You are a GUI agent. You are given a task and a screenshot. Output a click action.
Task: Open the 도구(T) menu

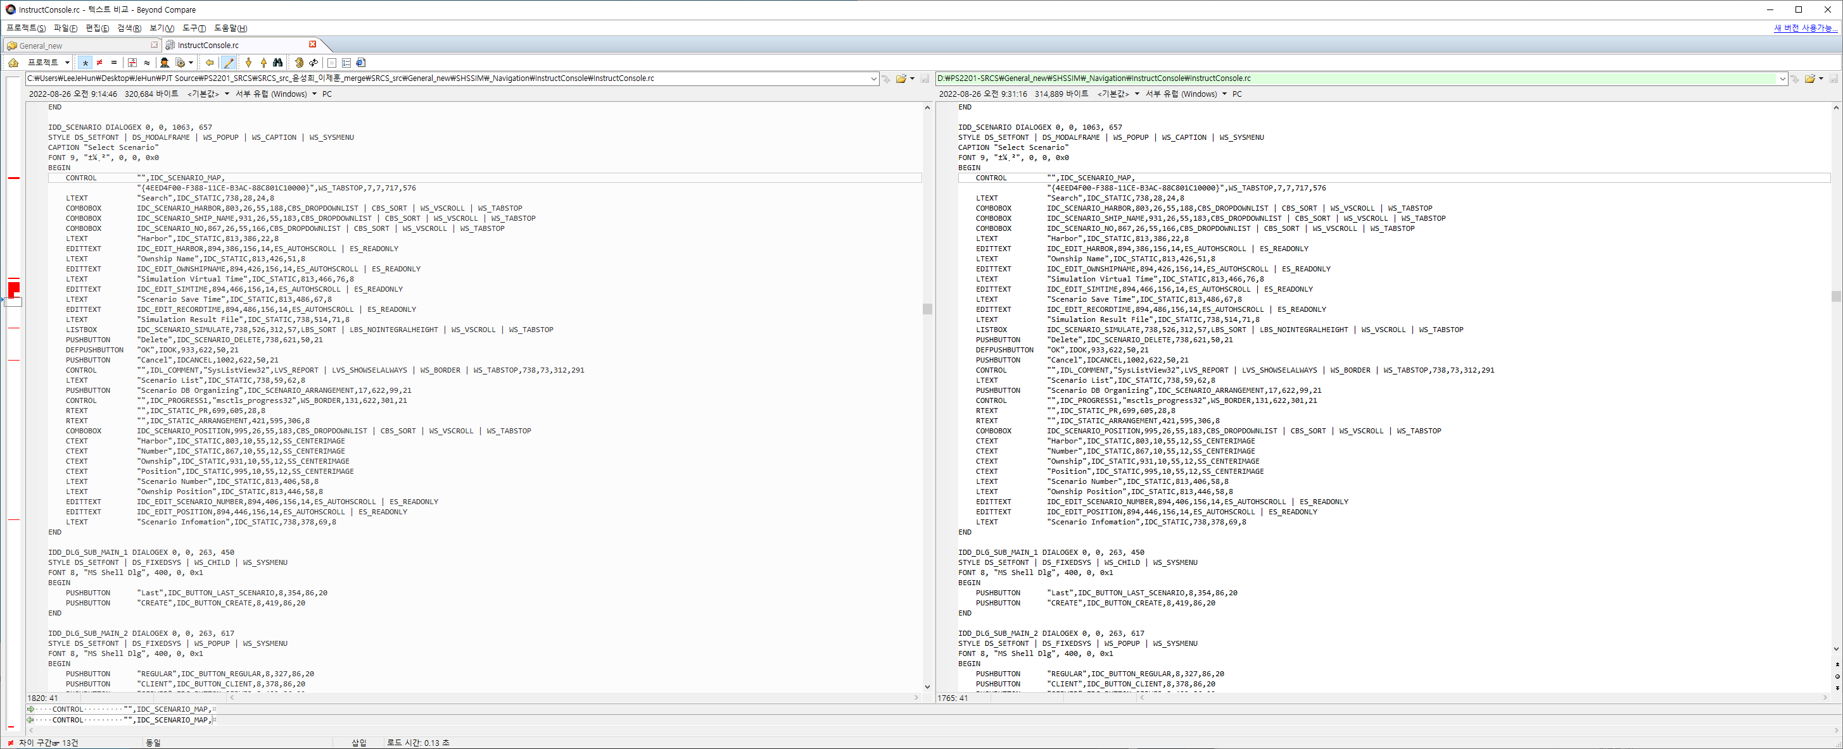[194, 28]
